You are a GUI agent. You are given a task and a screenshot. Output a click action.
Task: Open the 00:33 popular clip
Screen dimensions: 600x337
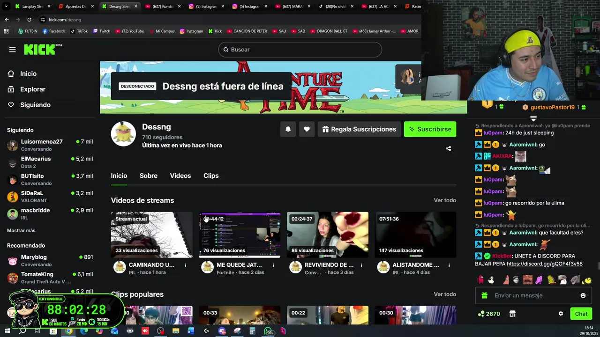pyautogui.click(x=240, y=315)
